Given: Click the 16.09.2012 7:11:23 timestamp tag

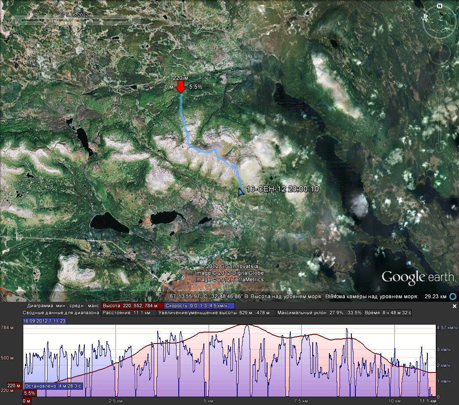Looking at the screenshot, I should pyautogui.click(x=44, y=321).
